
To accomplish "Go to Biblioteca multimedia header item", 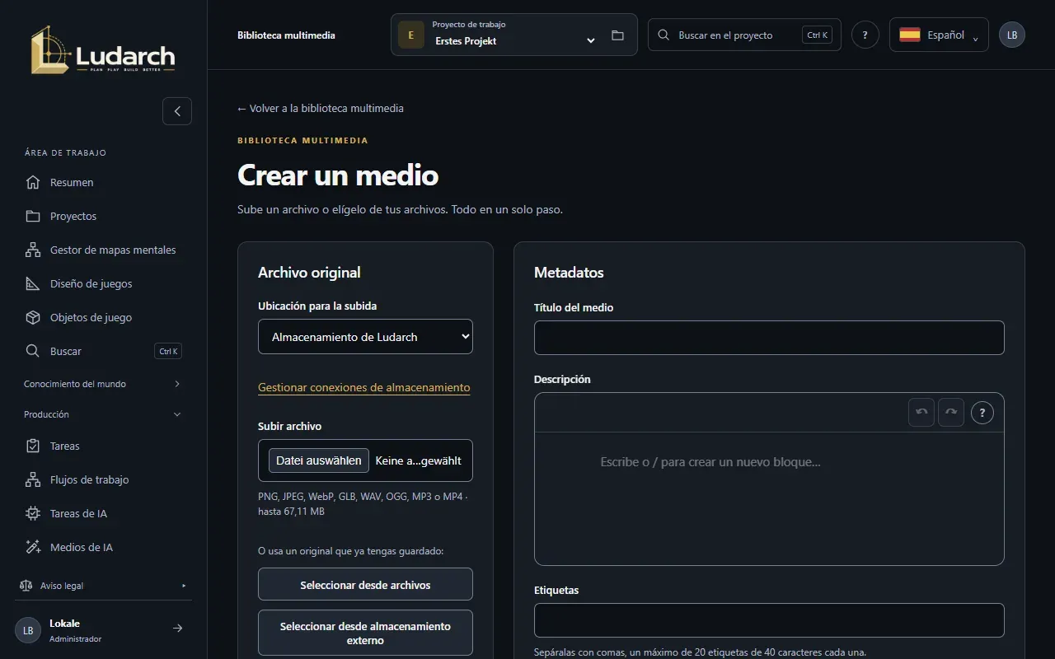I will 286,35.
